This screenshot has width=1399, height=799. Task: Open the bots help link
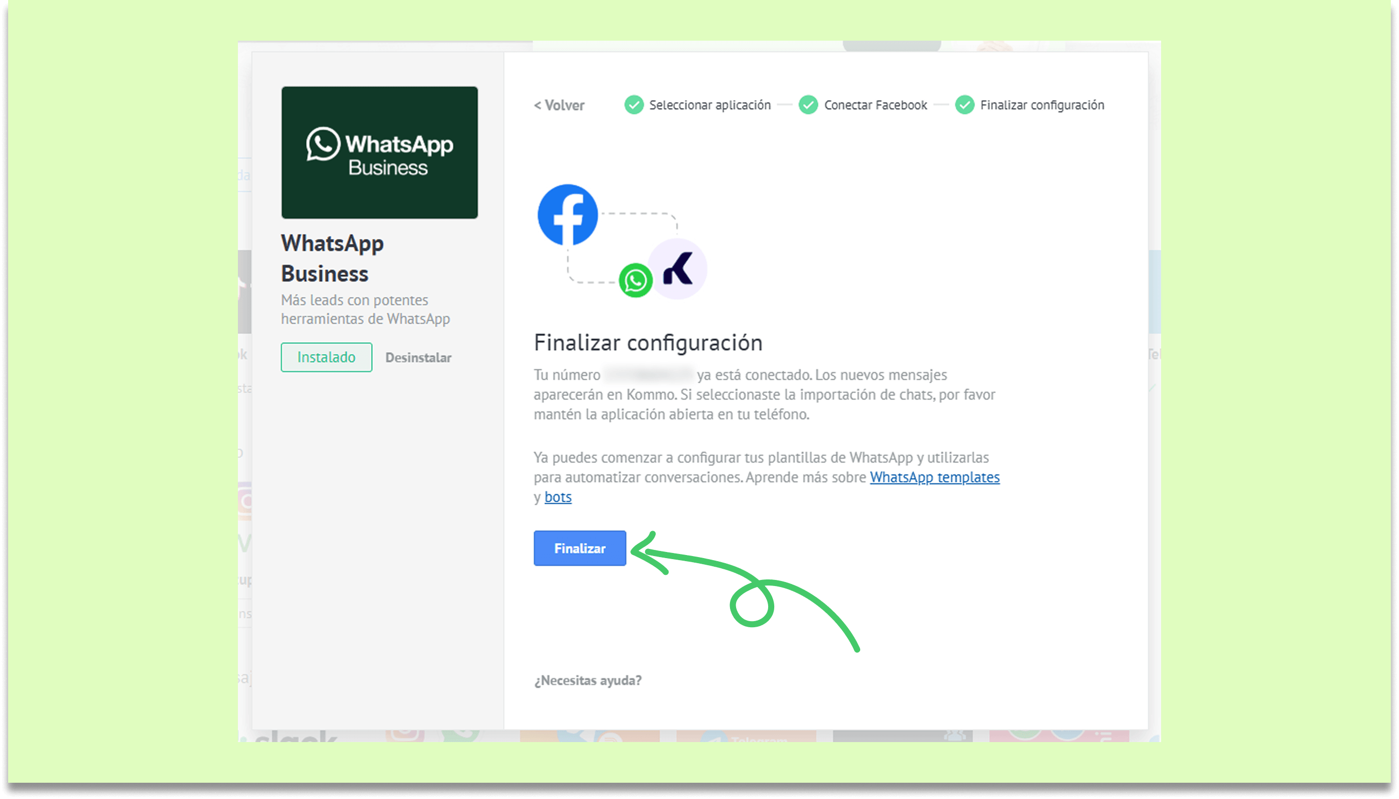point(558,497)
